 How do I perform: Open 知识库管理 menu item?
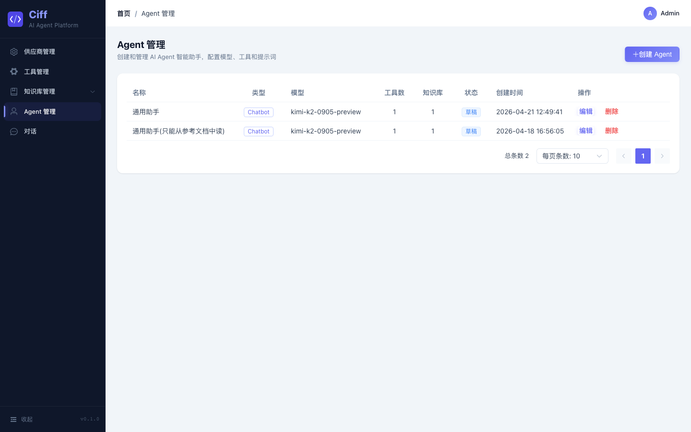(53, 91)
